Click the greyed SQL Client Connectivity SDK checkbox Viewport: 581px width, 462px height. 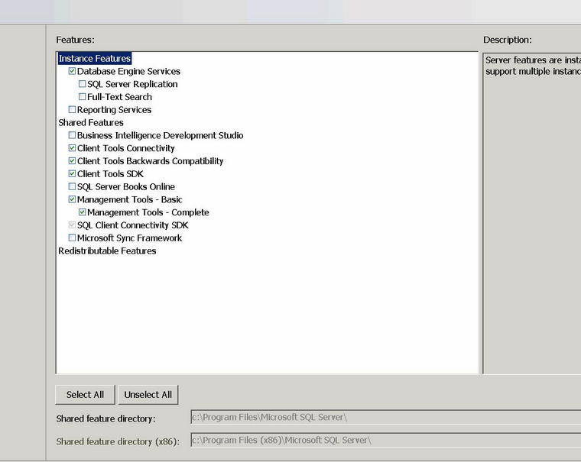point(73,225)
